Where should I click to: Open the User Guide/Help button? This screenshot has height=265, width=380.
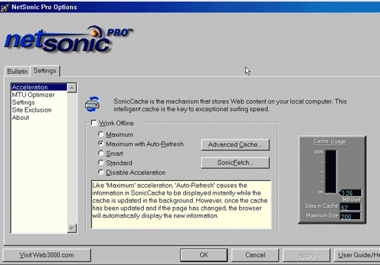click(x=357, y=255)
